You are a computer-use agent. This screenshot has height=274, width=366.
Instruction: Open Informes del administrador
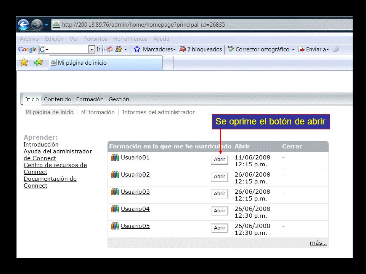tap(159, 112)
